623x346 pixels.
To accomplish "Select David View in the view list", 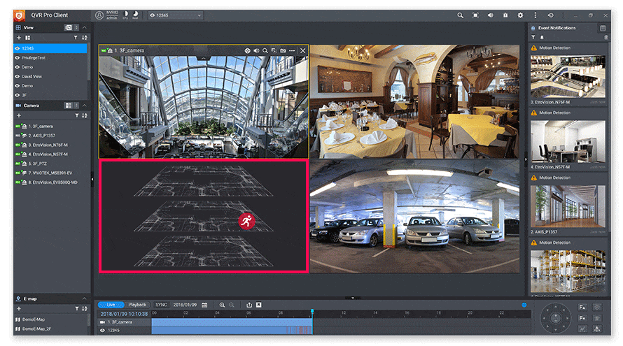I will pos(32,76).
